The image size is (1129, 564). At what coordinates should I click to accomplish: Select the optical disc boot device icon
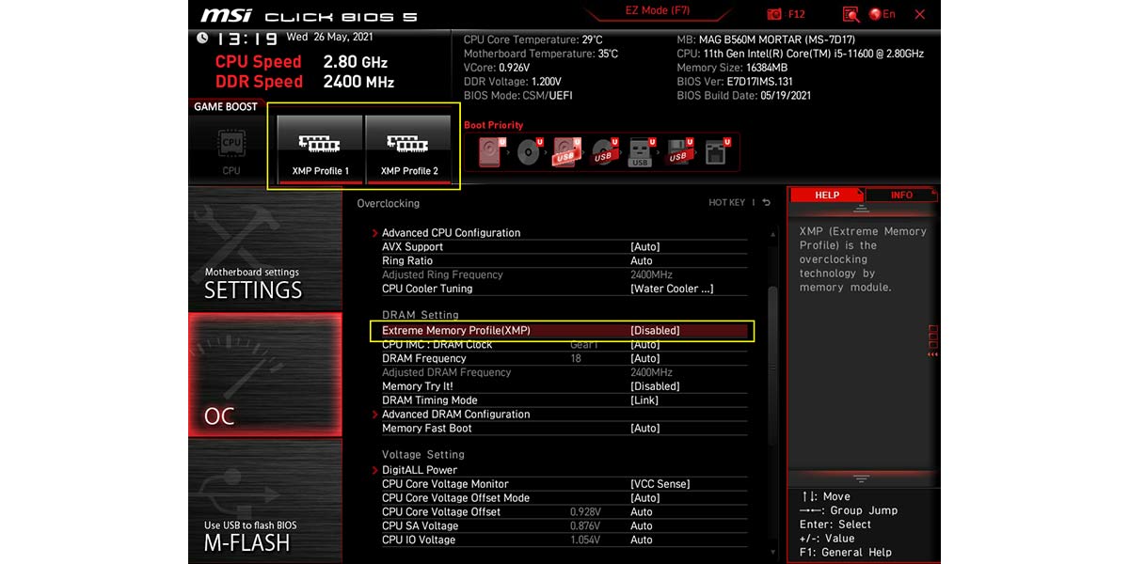tap(528, 151)
